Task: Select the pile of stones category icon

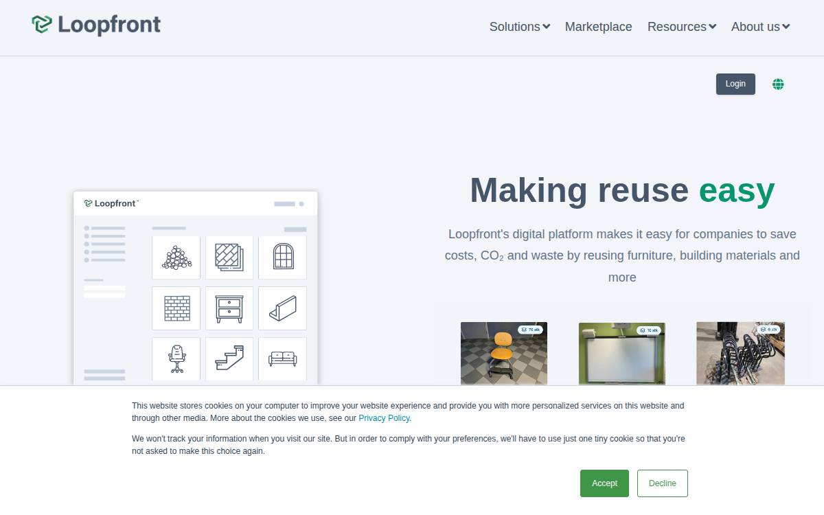Action: click(x=176, y=257)
